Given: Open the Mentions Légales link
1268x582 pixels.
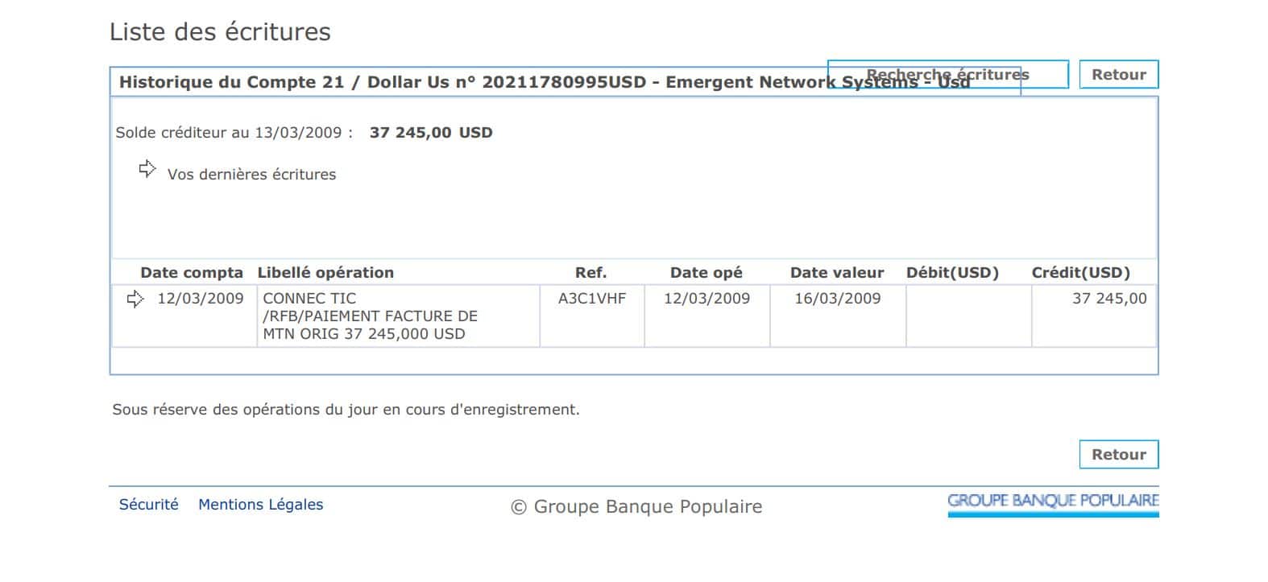Looking at the screenshot, I should tap(260, 505).
